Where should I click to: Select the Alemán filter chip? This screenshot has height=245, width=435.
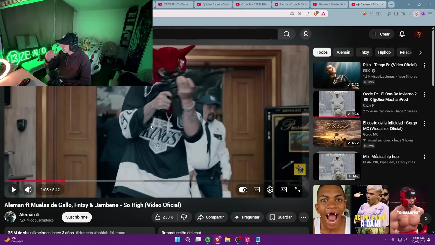click(343, 52)
